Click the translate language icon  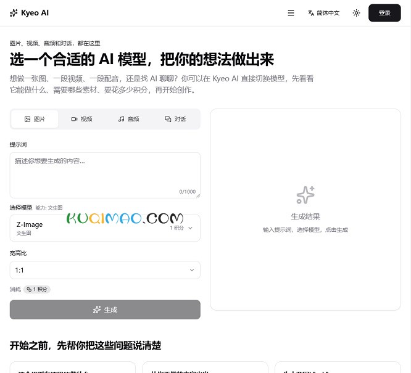311,13
